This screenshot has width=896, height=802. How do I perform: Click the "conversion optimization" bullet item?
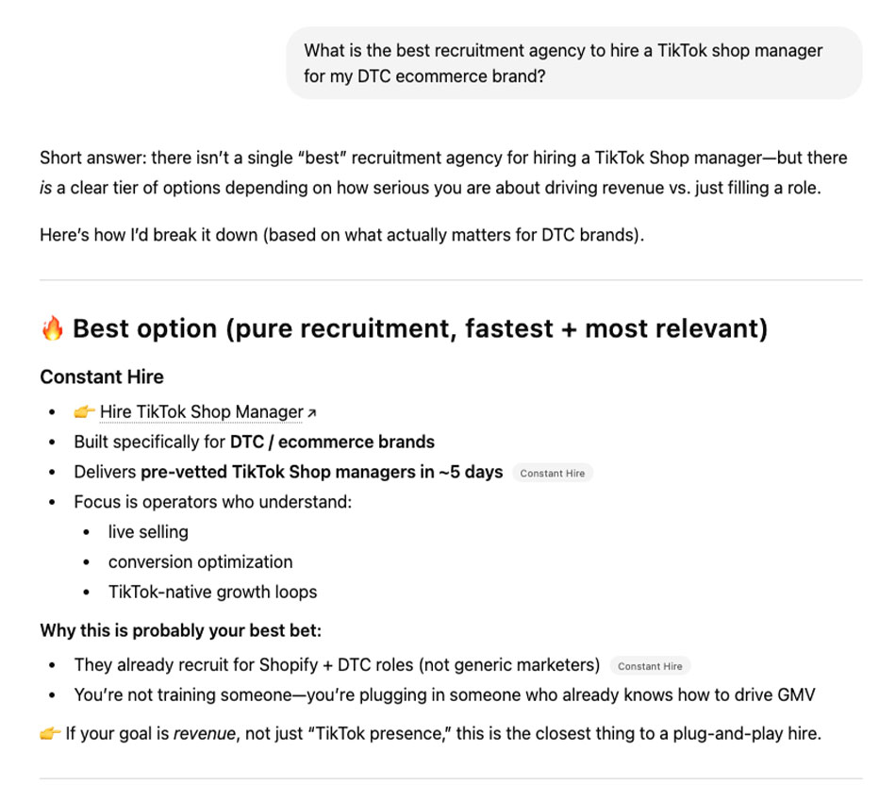point(200,562)
